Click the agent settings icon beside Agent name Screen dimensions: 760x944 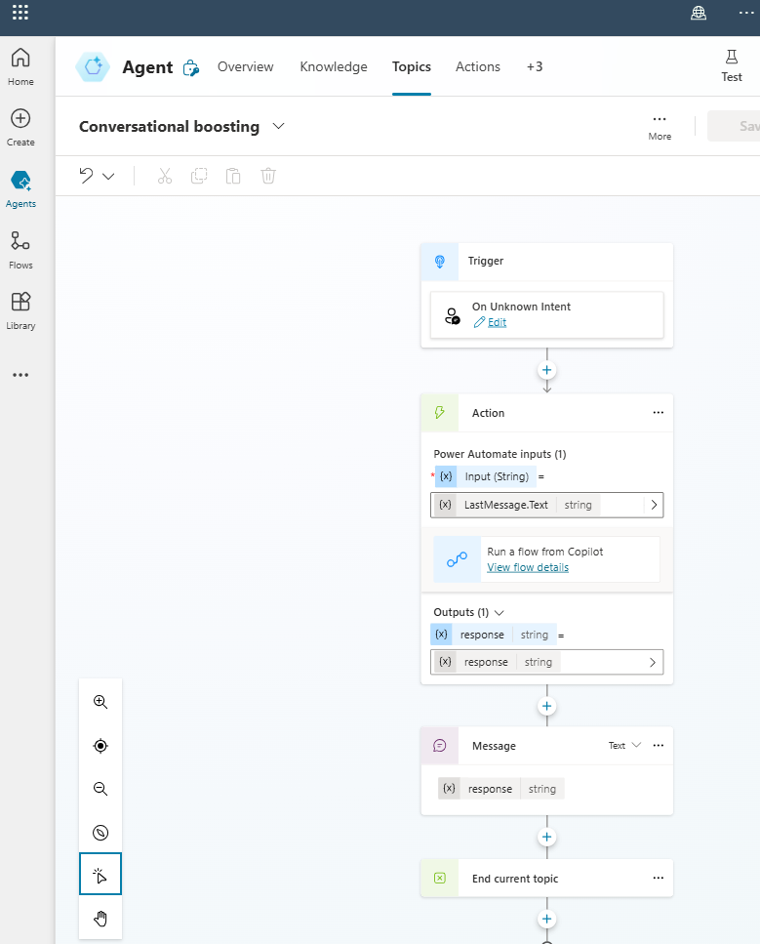(x=191, y=68)
